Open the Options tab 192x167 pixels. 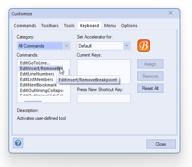[129, 26]
